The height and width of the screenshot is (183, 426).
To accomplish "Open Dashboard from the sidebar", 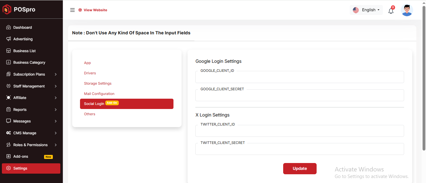I will pos(23,27).
